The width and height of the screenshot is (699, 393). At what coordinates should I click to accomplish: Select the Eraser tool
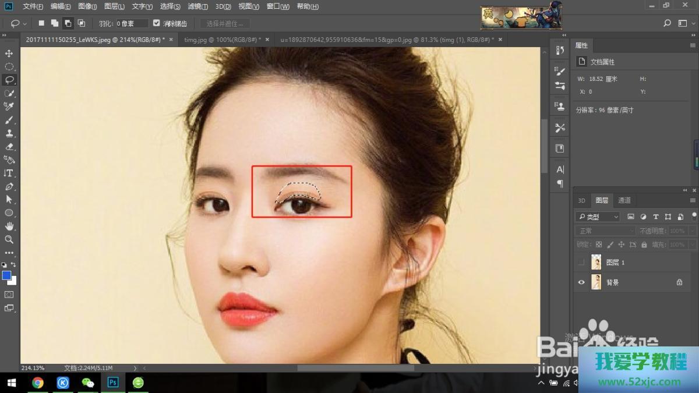[x=9, y=147]
